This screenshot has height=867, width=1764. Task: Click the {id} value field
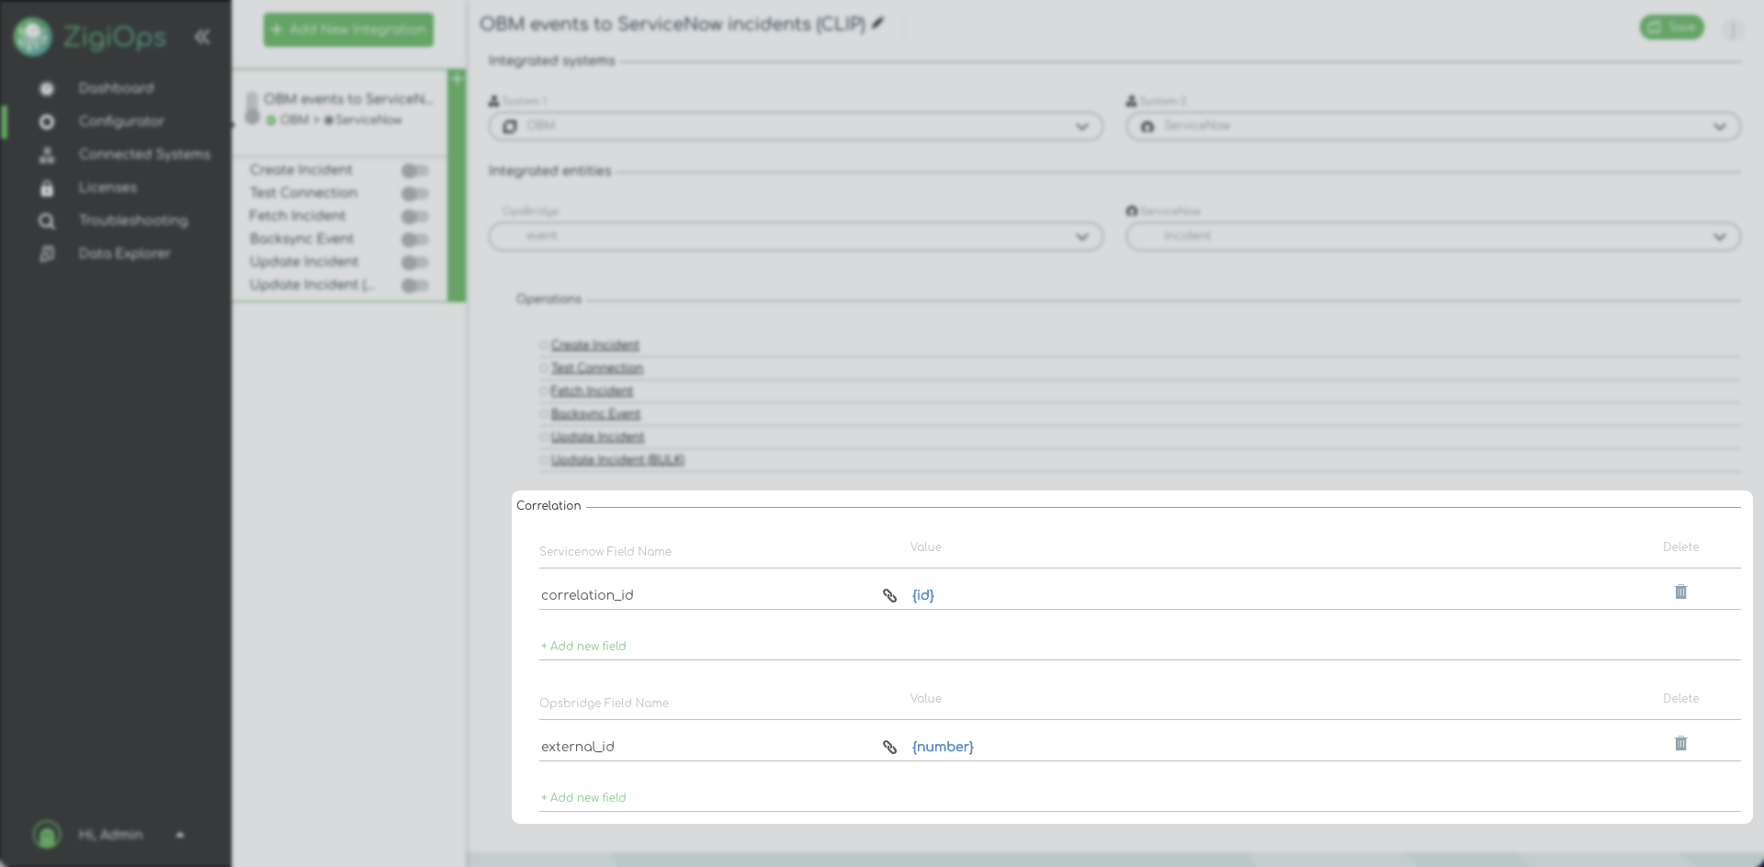[923, 595]
